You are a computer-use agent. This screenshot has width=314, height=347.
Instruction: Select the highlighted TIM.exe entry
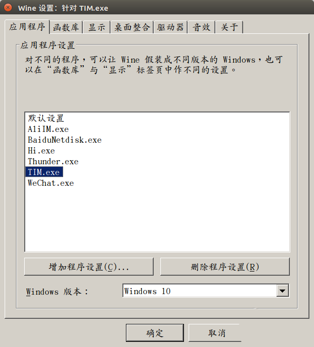point(44,172)
